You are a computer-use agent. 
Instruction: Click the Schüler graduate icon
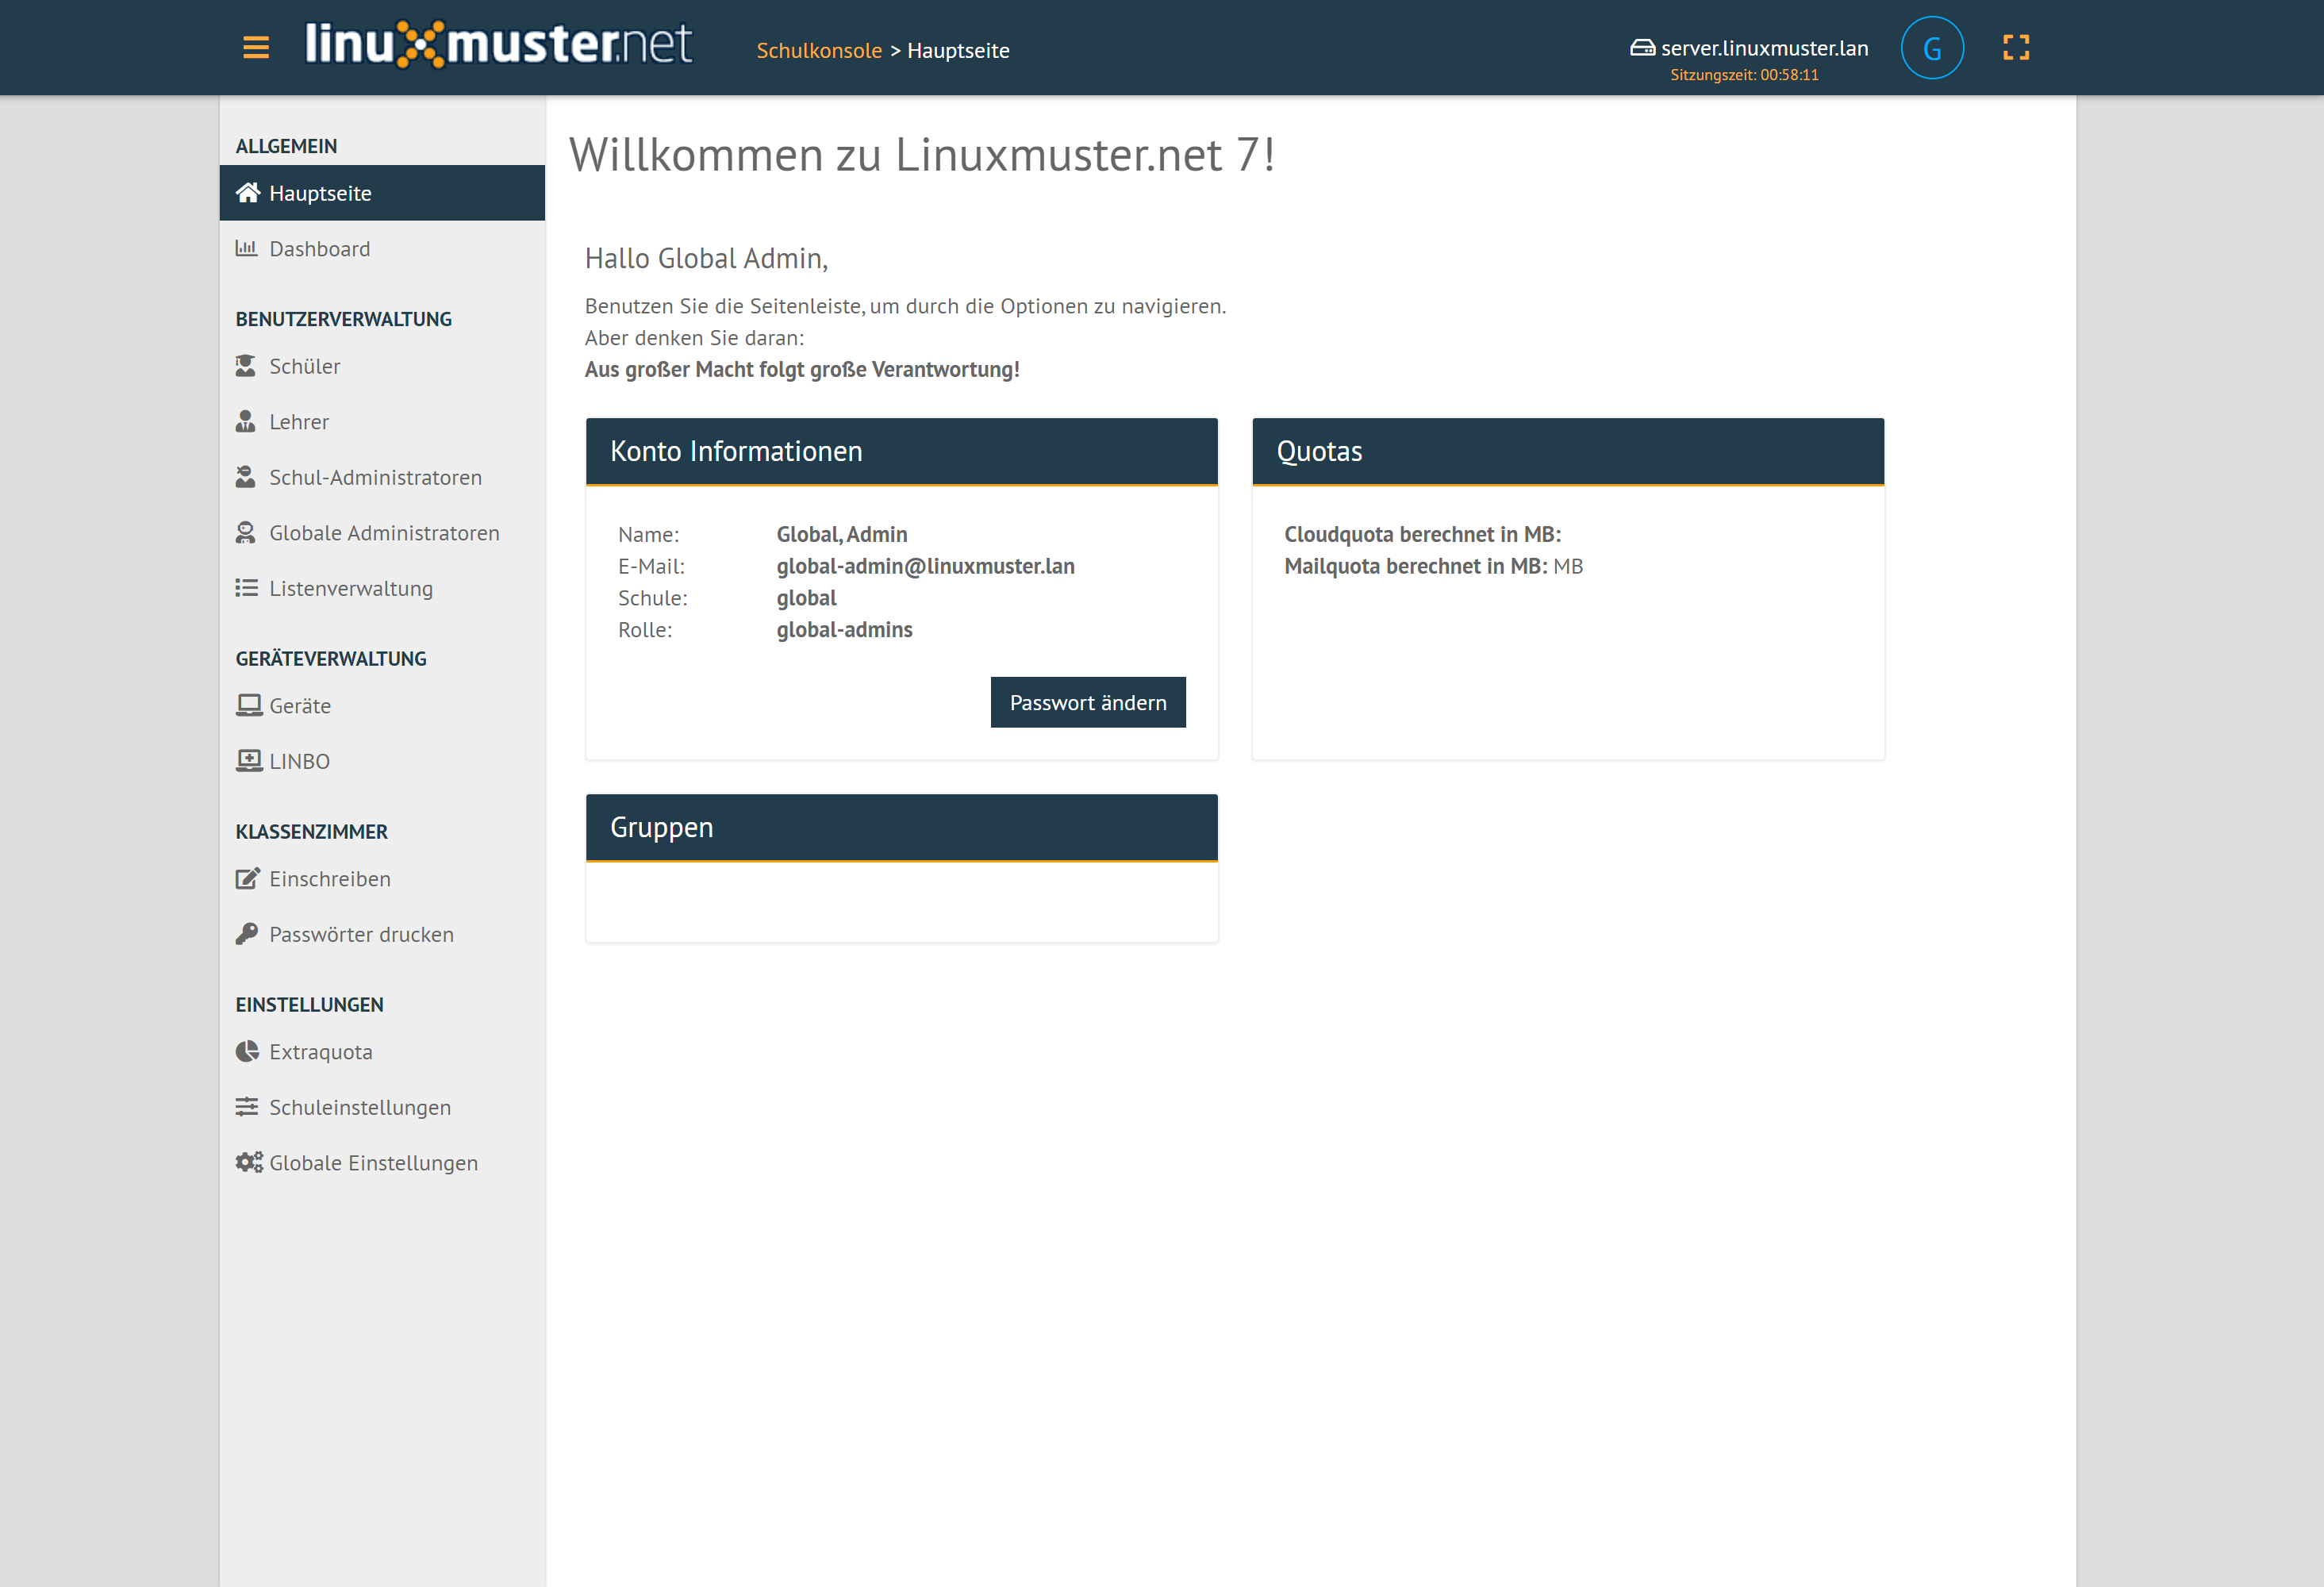coord(246,366)
